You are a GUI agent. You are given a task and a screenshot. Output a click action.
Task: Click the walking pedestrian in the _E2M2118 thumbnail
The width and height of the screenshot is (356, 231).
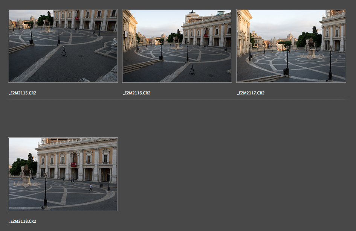click(90, 187)
